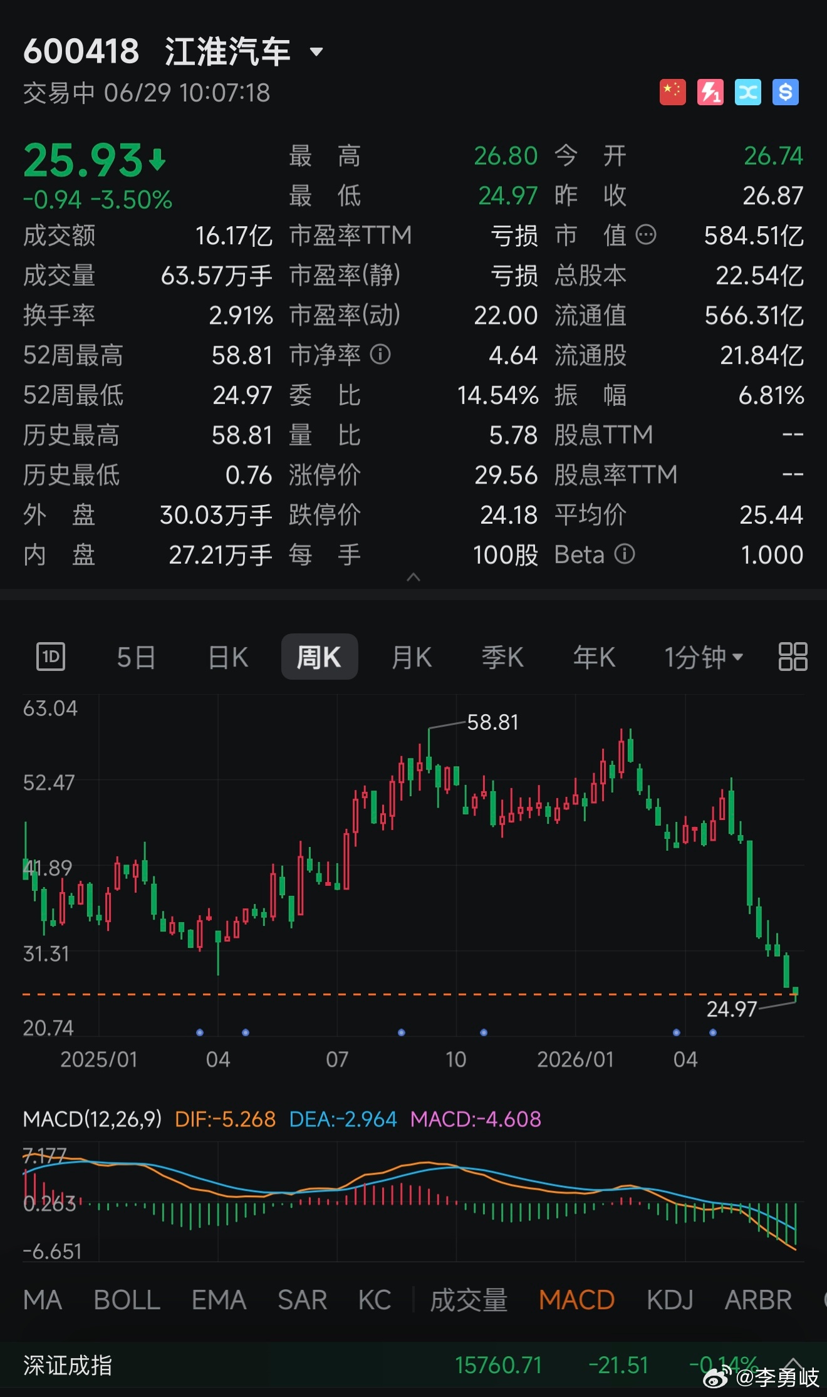This screenshot has width=827, height=1397.
Task: Open the stock selector dropdown arrow
Action: 316,52
